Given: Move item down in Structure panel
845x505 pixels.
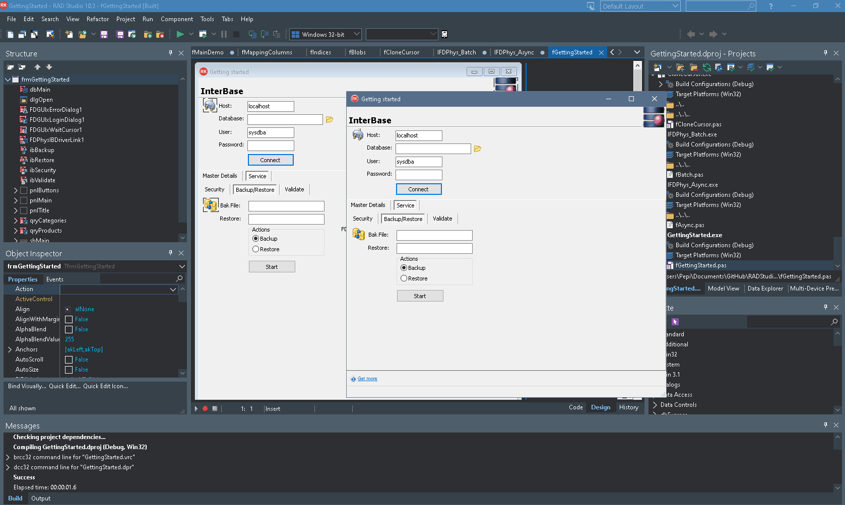Looking at the screenshot, I should pyautogui.click(x=49, y=67).
